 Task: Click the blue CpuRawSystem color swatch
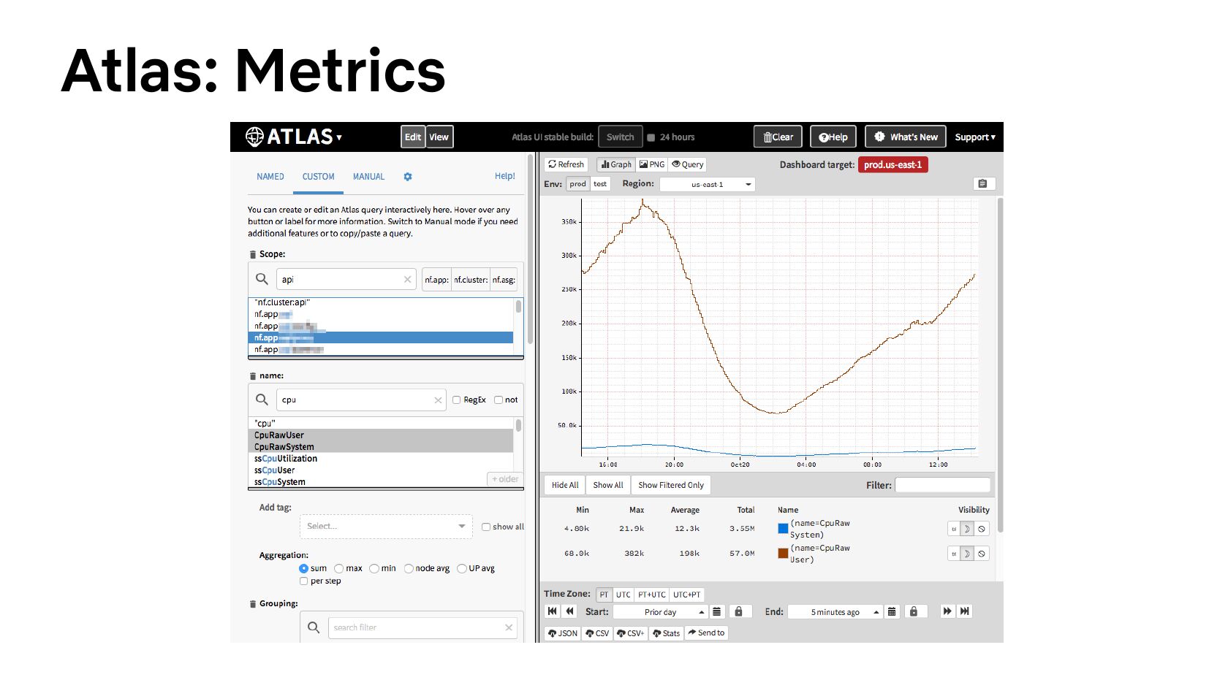point(783,529)
